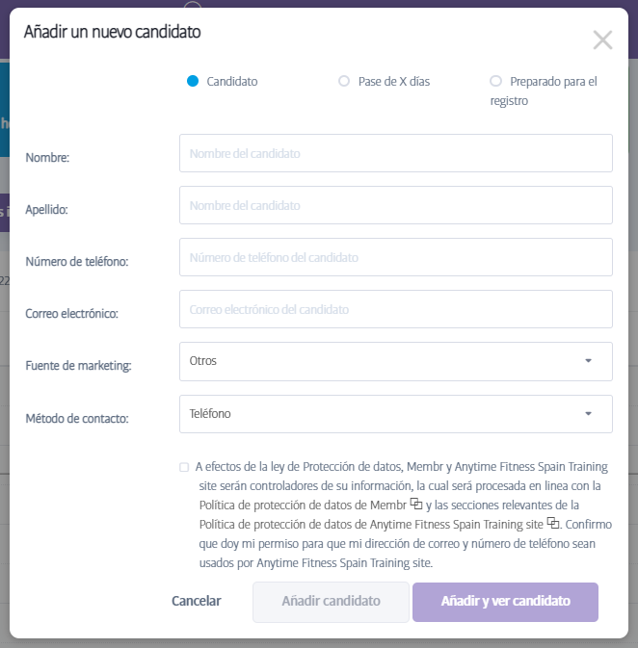Choose the Pase de X días option
The width and height of the screenshot is (638, 648).
(344, 82)
